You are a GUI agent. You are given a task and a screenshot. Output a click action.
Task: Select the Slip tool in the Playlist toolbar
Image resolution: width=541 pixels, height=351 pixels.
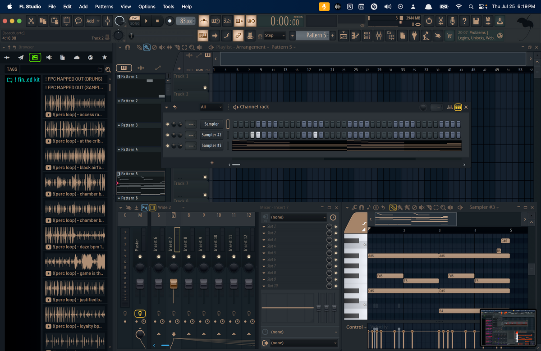(170, 47)
